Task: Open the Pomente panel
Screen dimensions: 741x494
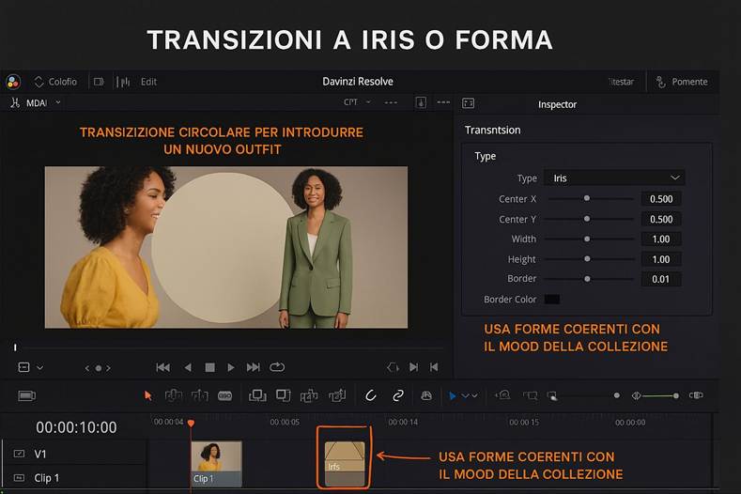Action: [682, 82]
